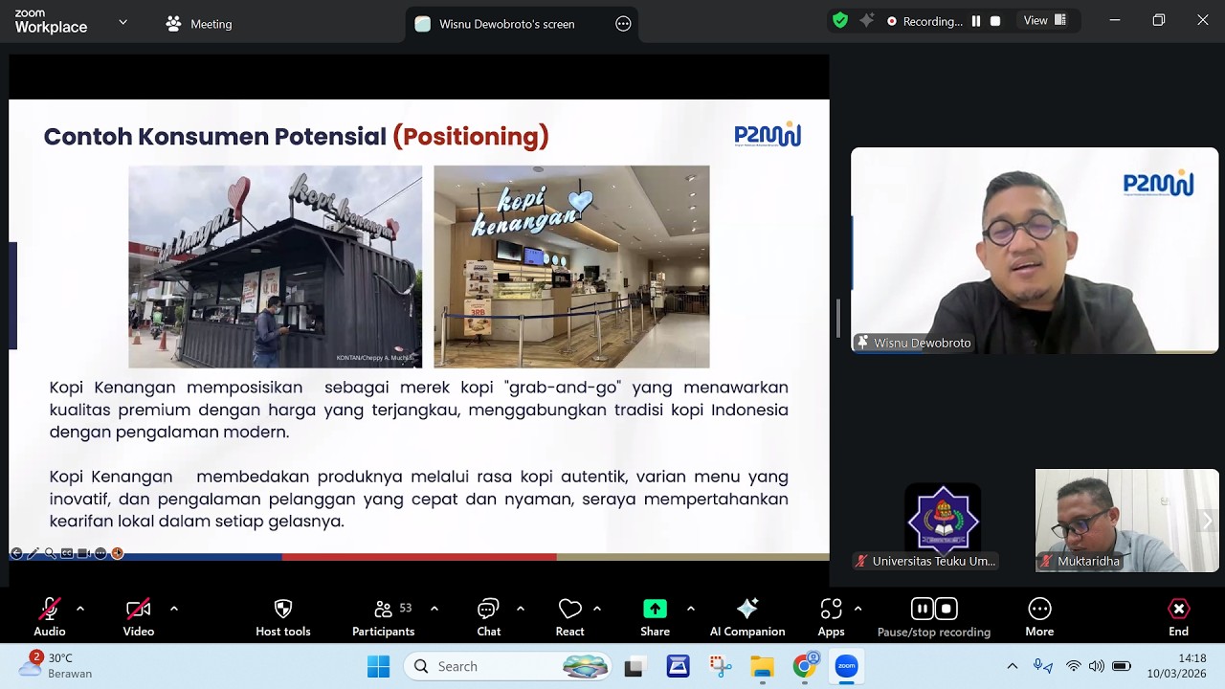Click the slide back arrow icon
The width and height of the screenshot is (1225, 689).
pyautogui.click(x=16, y=553)
